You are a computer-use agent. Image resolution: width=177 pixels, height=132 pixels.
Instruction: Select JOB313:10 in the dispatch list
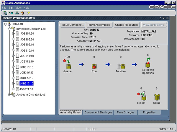pos(27,67)
